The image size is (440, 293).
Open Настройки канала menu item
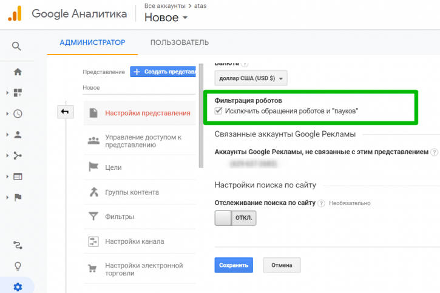[140, 241]
